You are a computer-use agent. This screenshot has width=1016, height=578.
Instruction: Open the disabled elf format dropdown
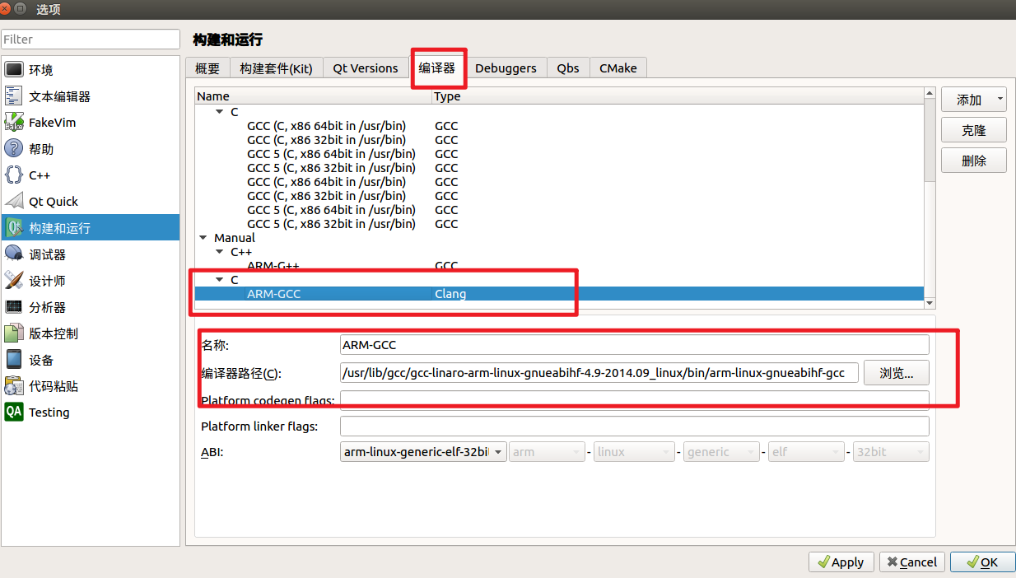(806, 452)
